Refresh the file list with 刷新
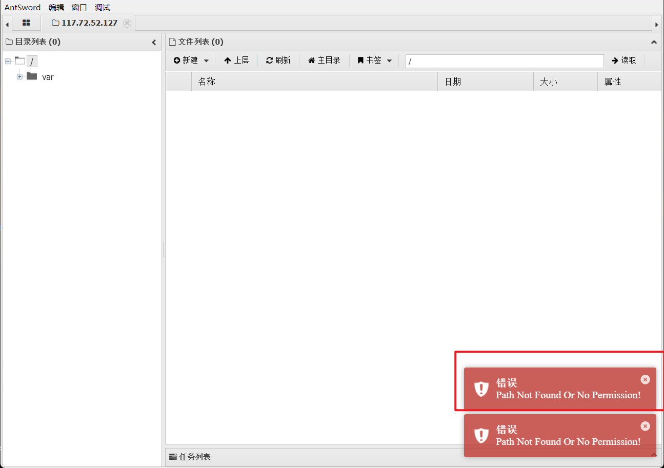This screenshot has width=664, height=468. click(278, 60)
